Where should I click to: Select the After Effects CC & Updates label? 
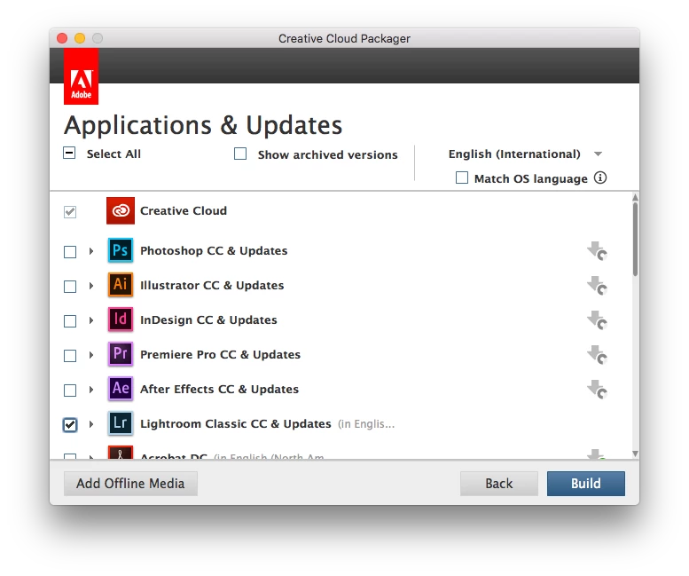pos(219,389)
